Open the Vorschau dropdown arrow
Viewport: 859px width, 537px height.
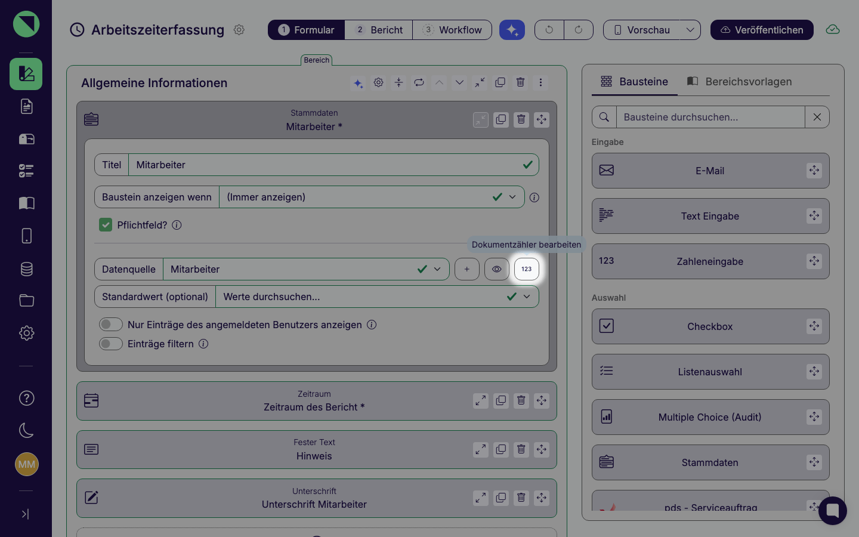point(690,30)
